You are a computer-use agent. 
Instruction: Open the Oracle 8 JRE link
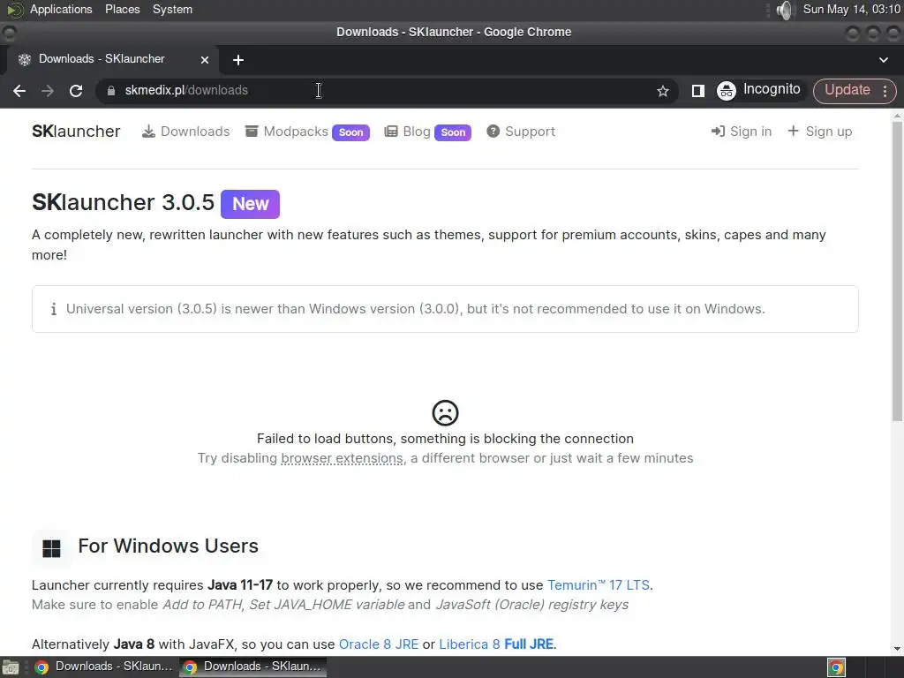point(379,644)
